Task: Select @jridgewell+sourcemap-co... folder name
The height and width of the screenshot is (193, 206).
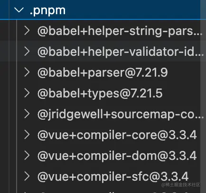Action: pyautogui.click(x=121, y=114)
